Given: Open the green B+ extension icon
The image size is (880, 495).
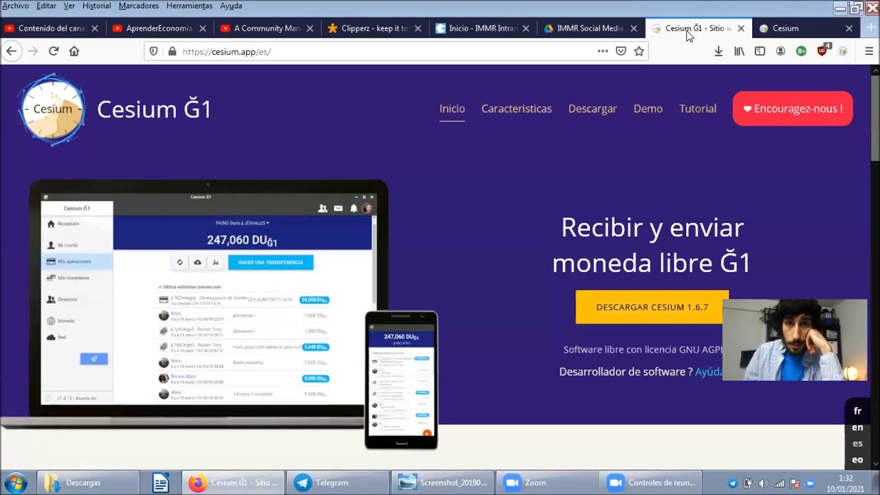Looking at the screenshot, I should tap(801, 51).
